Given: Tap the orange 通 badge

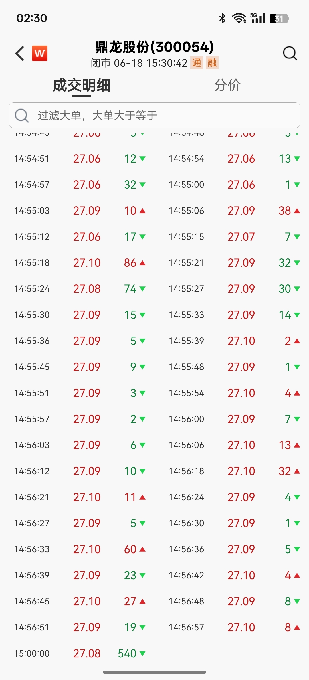Looking at the screenshot, I should [197, 63].
